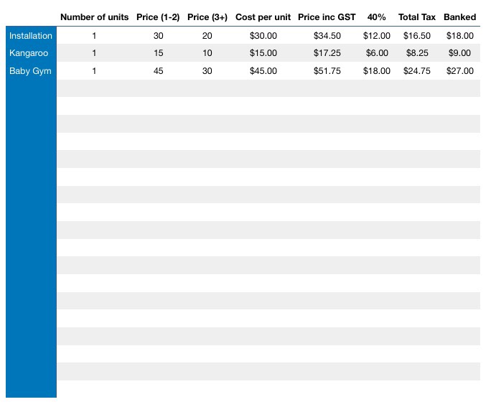Select Kangaroo's $15.00 cost per unit cell

[263, 53]
